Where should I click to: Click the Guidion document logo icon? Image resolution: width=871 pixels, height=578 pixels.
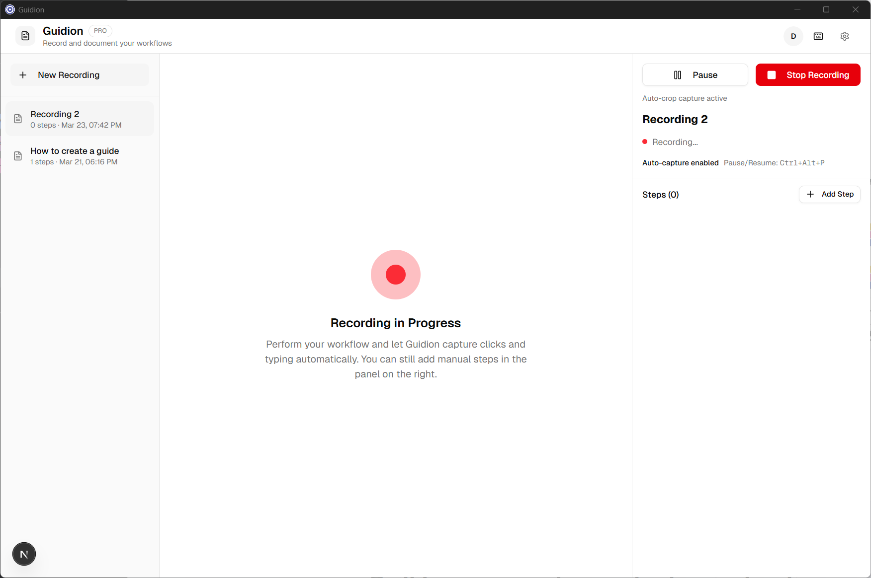pos(25,36)
